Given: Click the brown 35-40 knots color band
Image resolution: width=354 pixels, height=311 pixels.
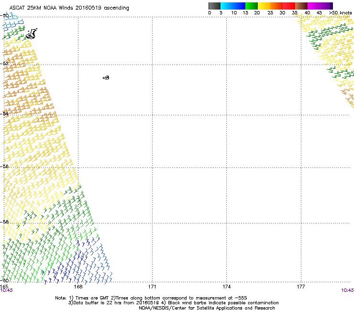Looking at the screenshot, I should pyautogui.click(x=301, y=6).
